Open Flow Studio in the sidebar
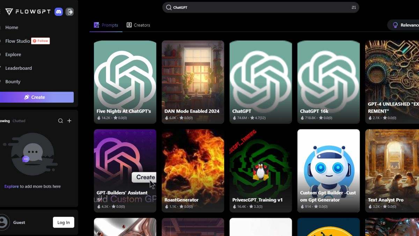 coord(17,41)
